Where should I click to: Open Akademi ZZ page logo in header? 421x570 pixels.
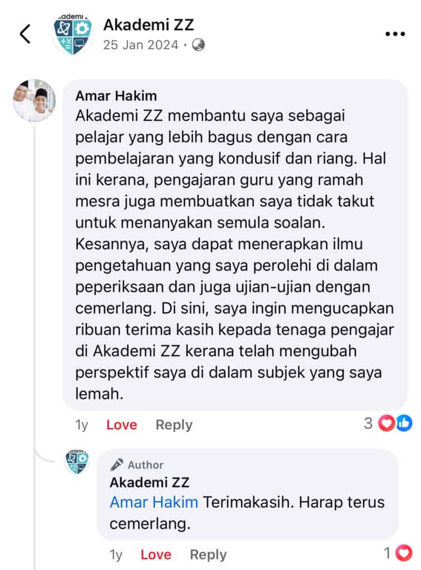pos(73,34)
